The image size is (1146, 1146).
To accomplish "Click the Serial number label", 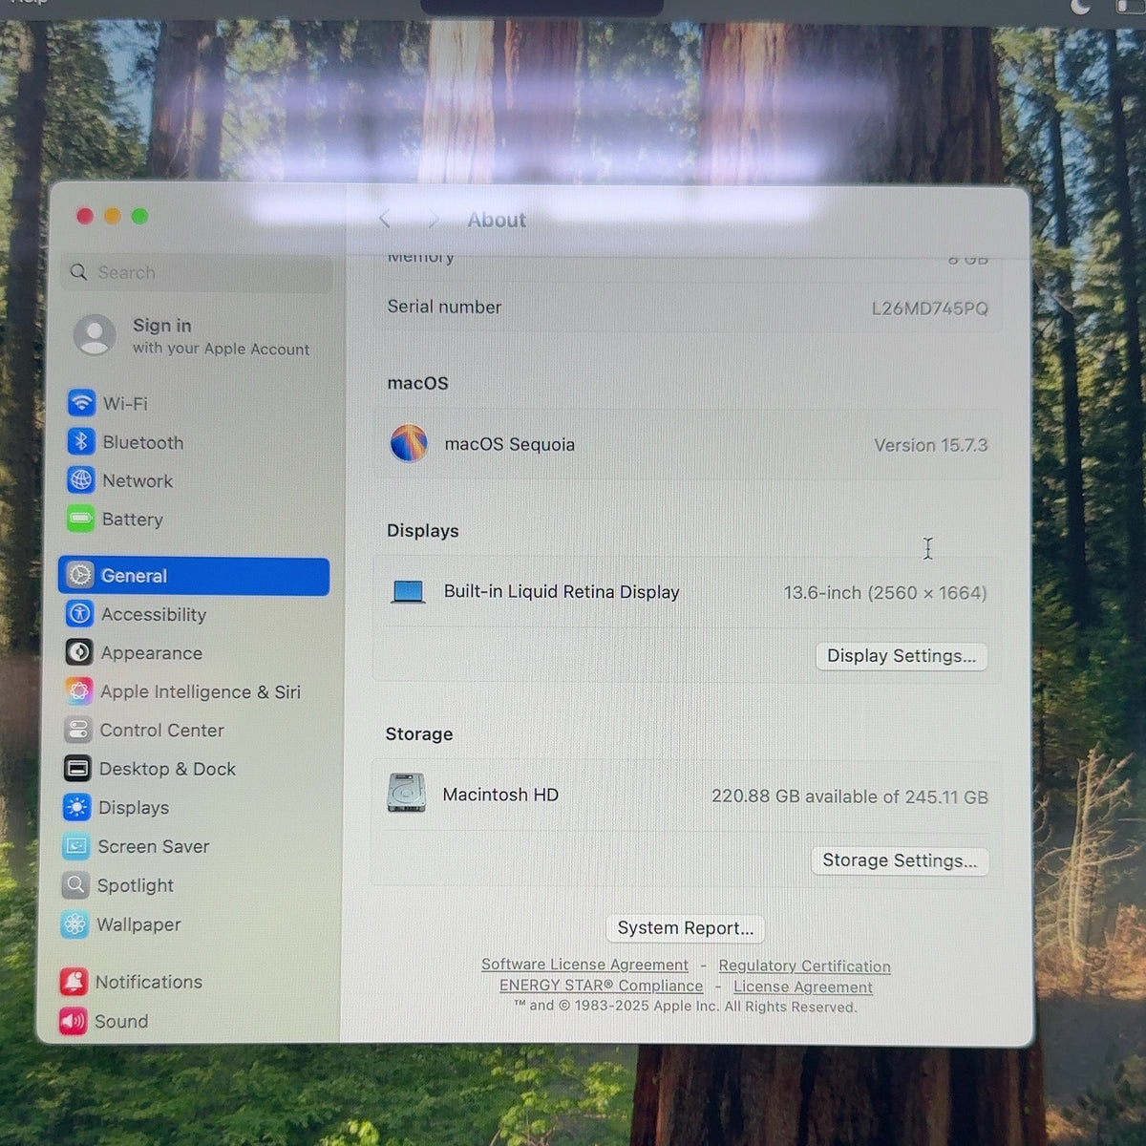I will pos(444,307).
